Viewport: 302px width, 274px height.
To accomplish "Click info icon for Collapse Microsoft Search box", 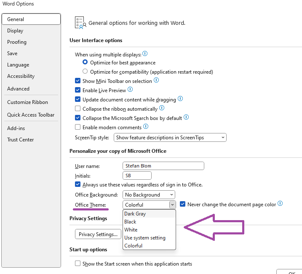I will (x=186, y=117).
